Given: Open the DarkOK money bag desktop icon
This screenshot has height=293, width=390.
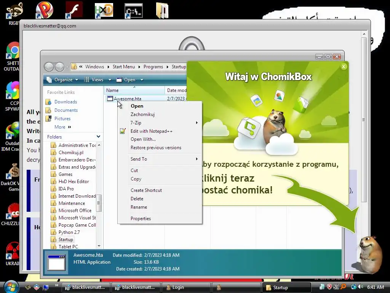Looking at the screenshot, I should [13, 171].
